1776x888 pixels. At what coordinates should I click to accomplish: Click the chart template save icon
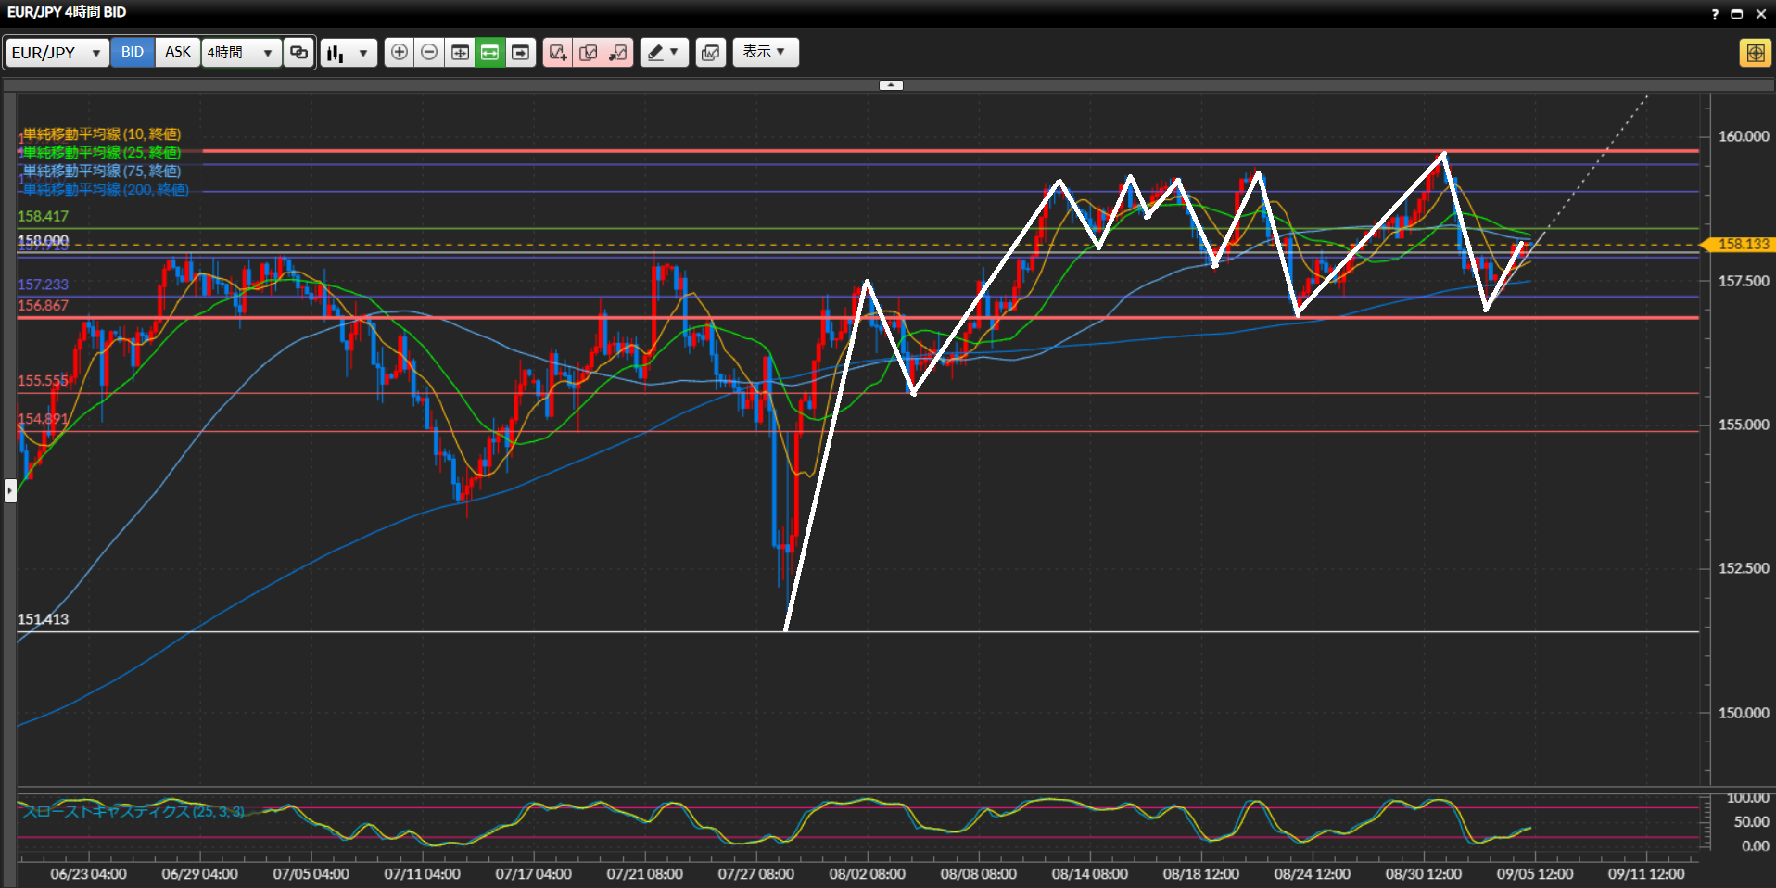point(710,52)
